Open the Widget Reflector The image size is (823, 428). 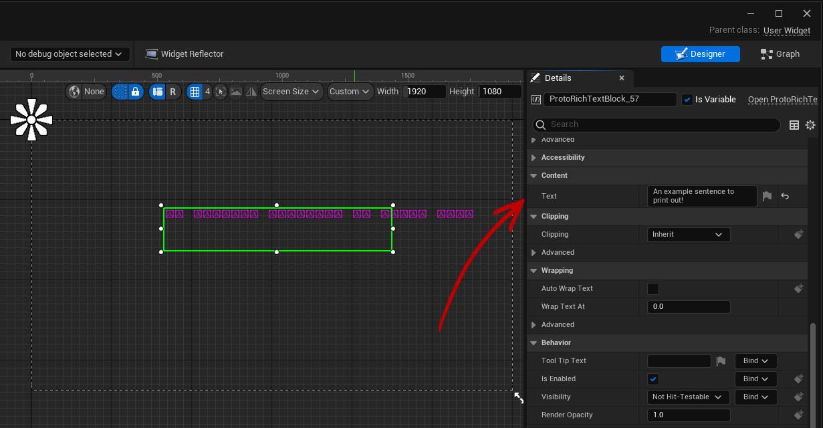point(185,54)
